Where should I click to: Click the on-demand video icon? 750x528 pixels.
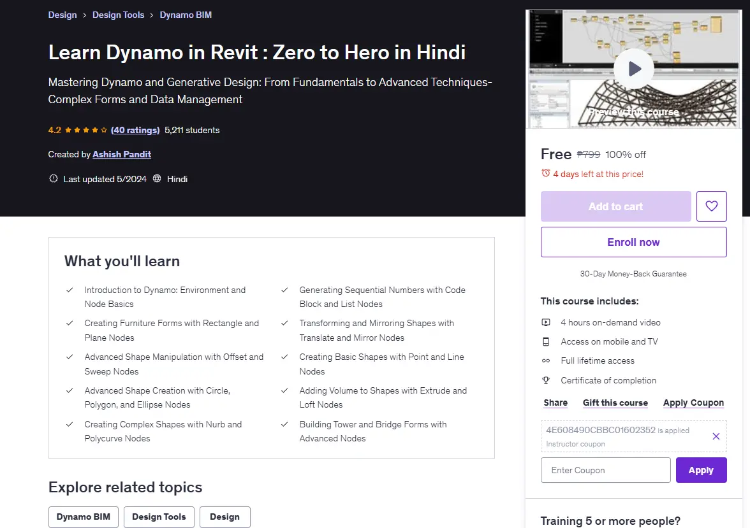click(x=546, y=322)
